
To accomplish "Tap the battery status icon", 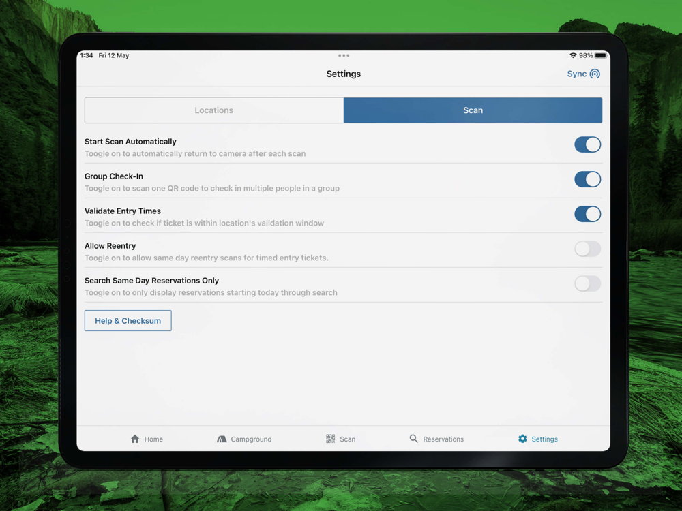I will (601, 56).
